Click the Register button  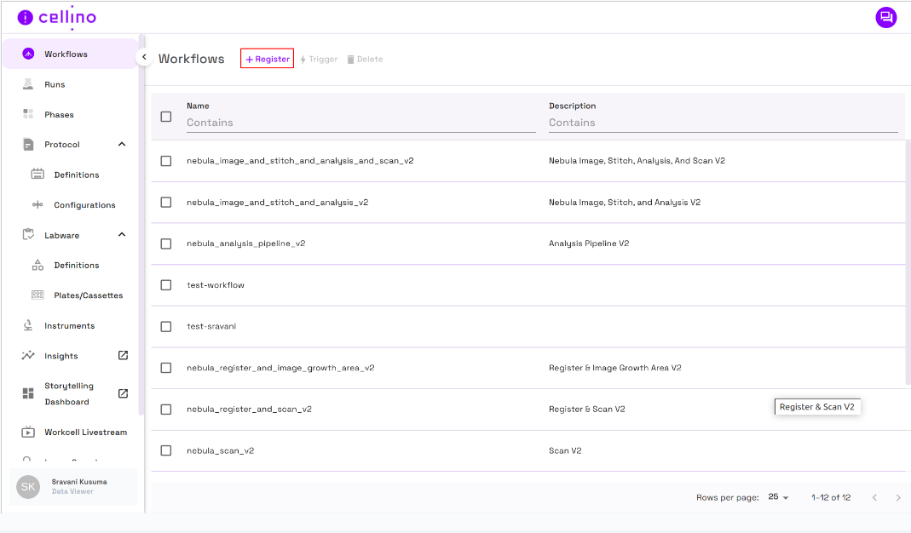pos(268,59)
